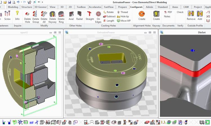Click the wireframe box icon in bottom toolbar
Screen dimensions: 211x126
[53, 122]
